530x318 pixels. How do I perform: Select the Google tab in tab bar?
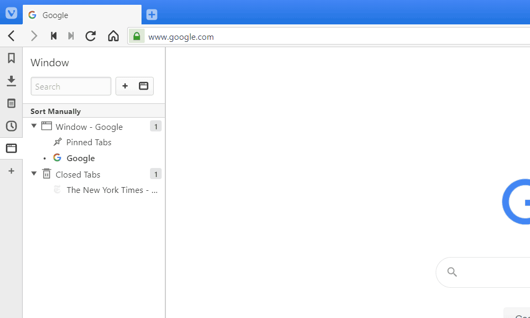(82, 14)
